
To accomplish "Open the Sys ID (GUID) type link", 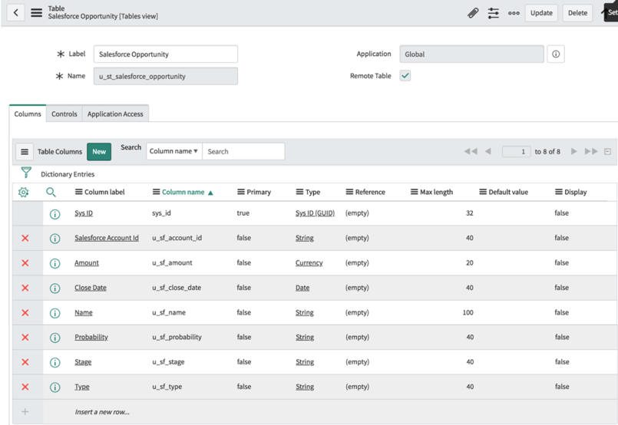I will click(315, 213).
